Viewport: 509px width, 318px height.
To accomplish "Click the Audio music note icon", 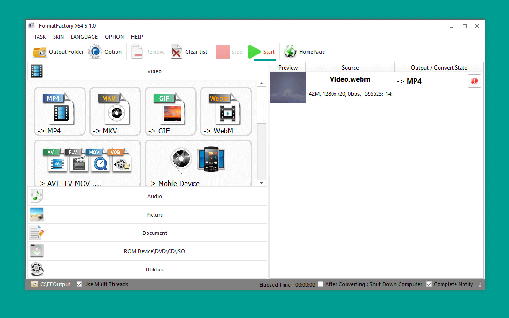I will [x=37, y=196].
